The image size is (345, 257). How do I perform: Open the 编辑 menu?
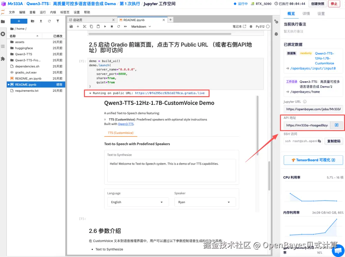point(22,12)
